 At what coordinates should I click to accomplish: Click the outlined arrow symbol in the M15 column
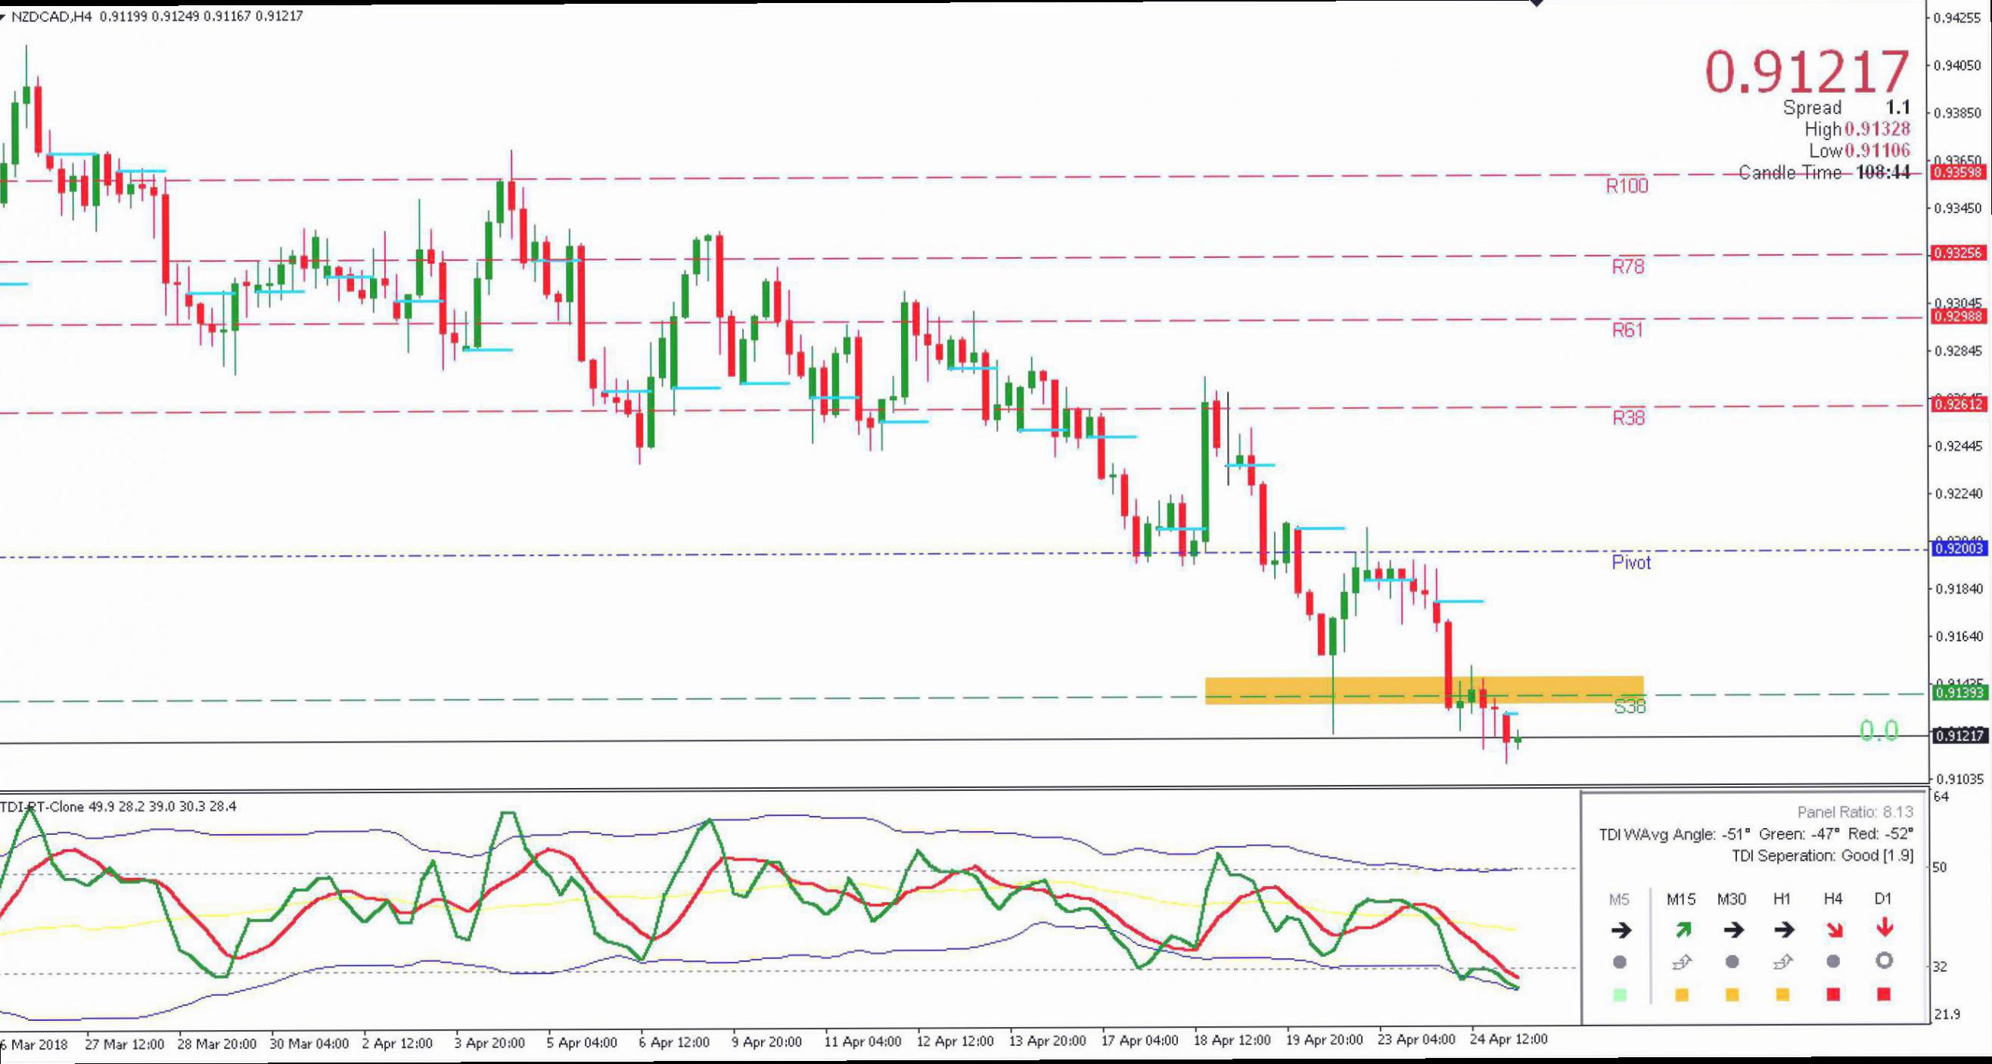tap(1682, 962)
